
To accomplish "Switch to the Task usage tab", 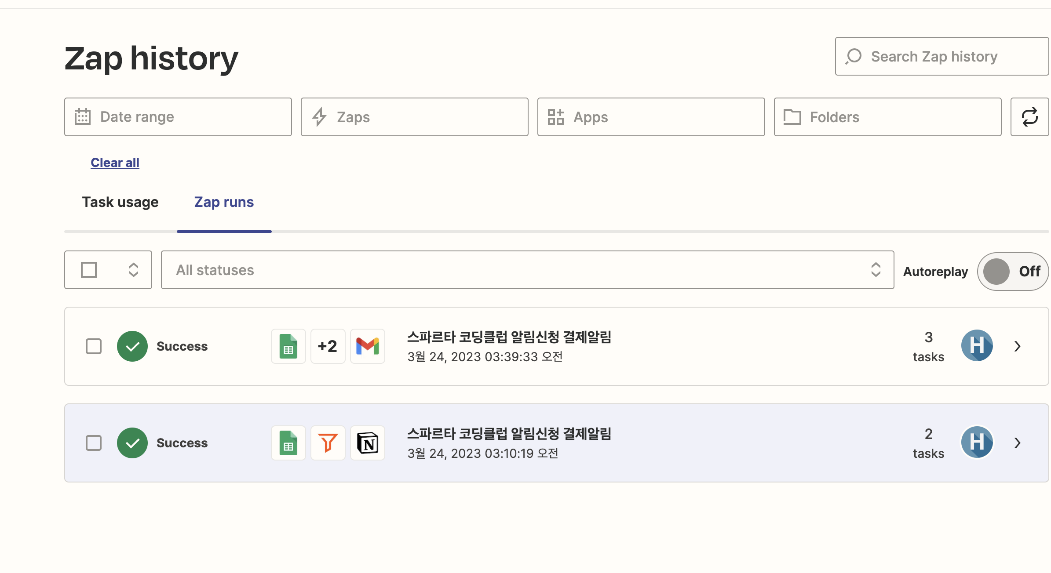I will click(x=120, y=202).
